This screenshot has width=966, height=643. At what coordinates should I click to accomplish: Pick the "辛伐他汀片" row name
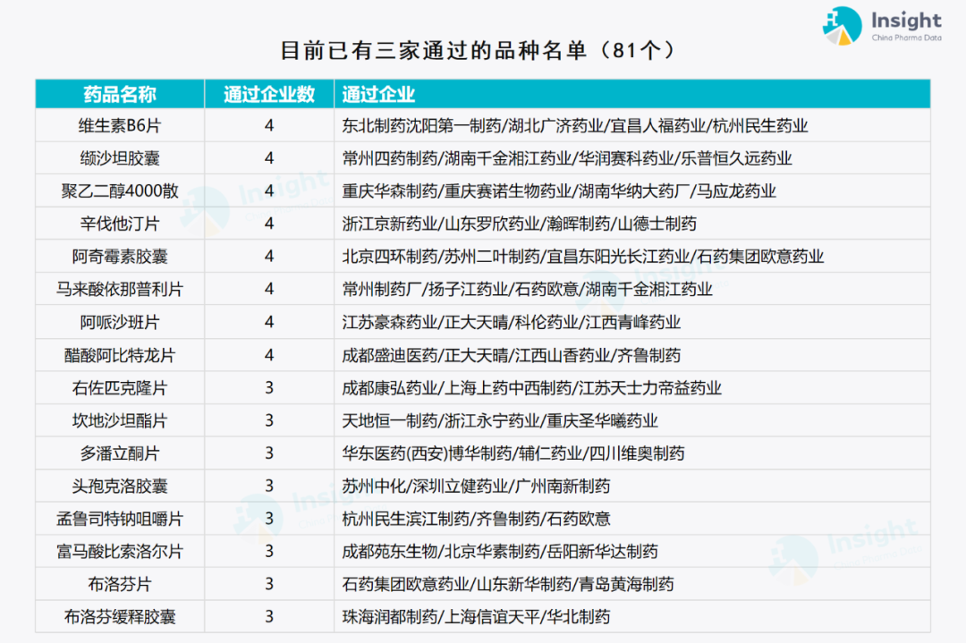pyautogui.click(x=120, y=224)
